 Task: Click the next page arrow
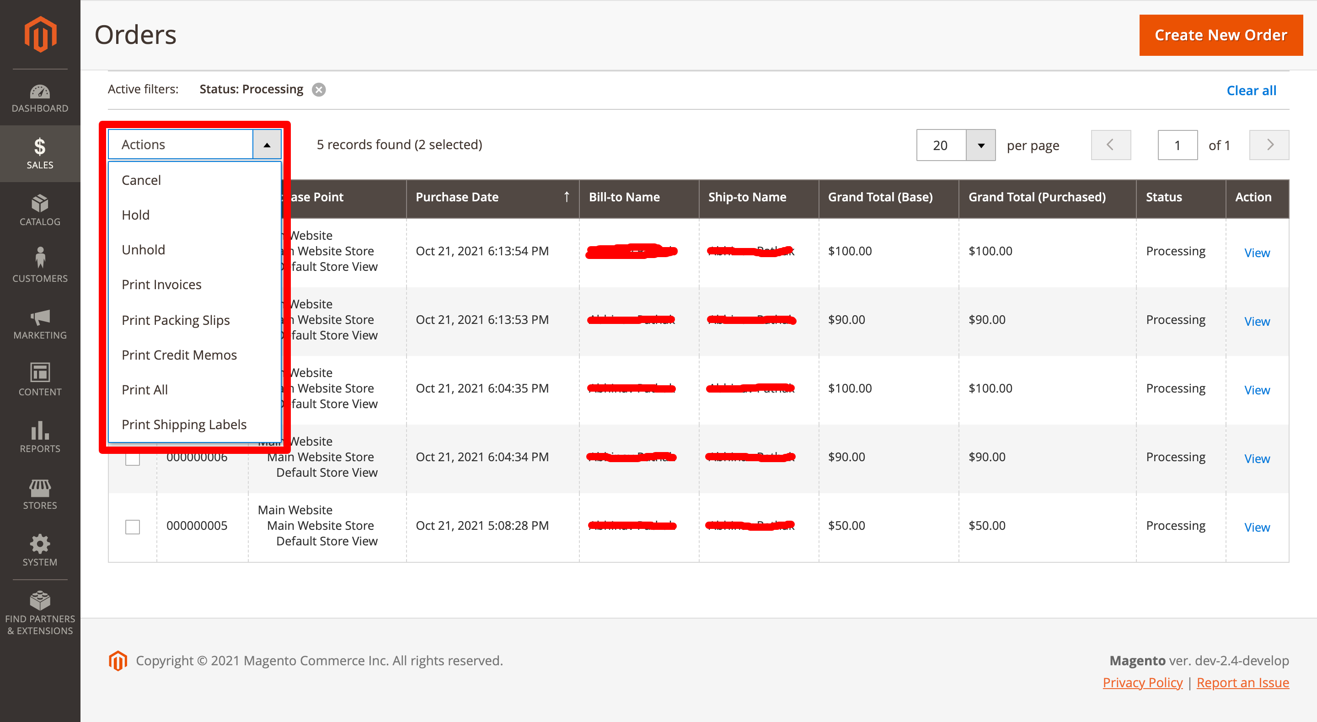click(x=1269, y=145)
